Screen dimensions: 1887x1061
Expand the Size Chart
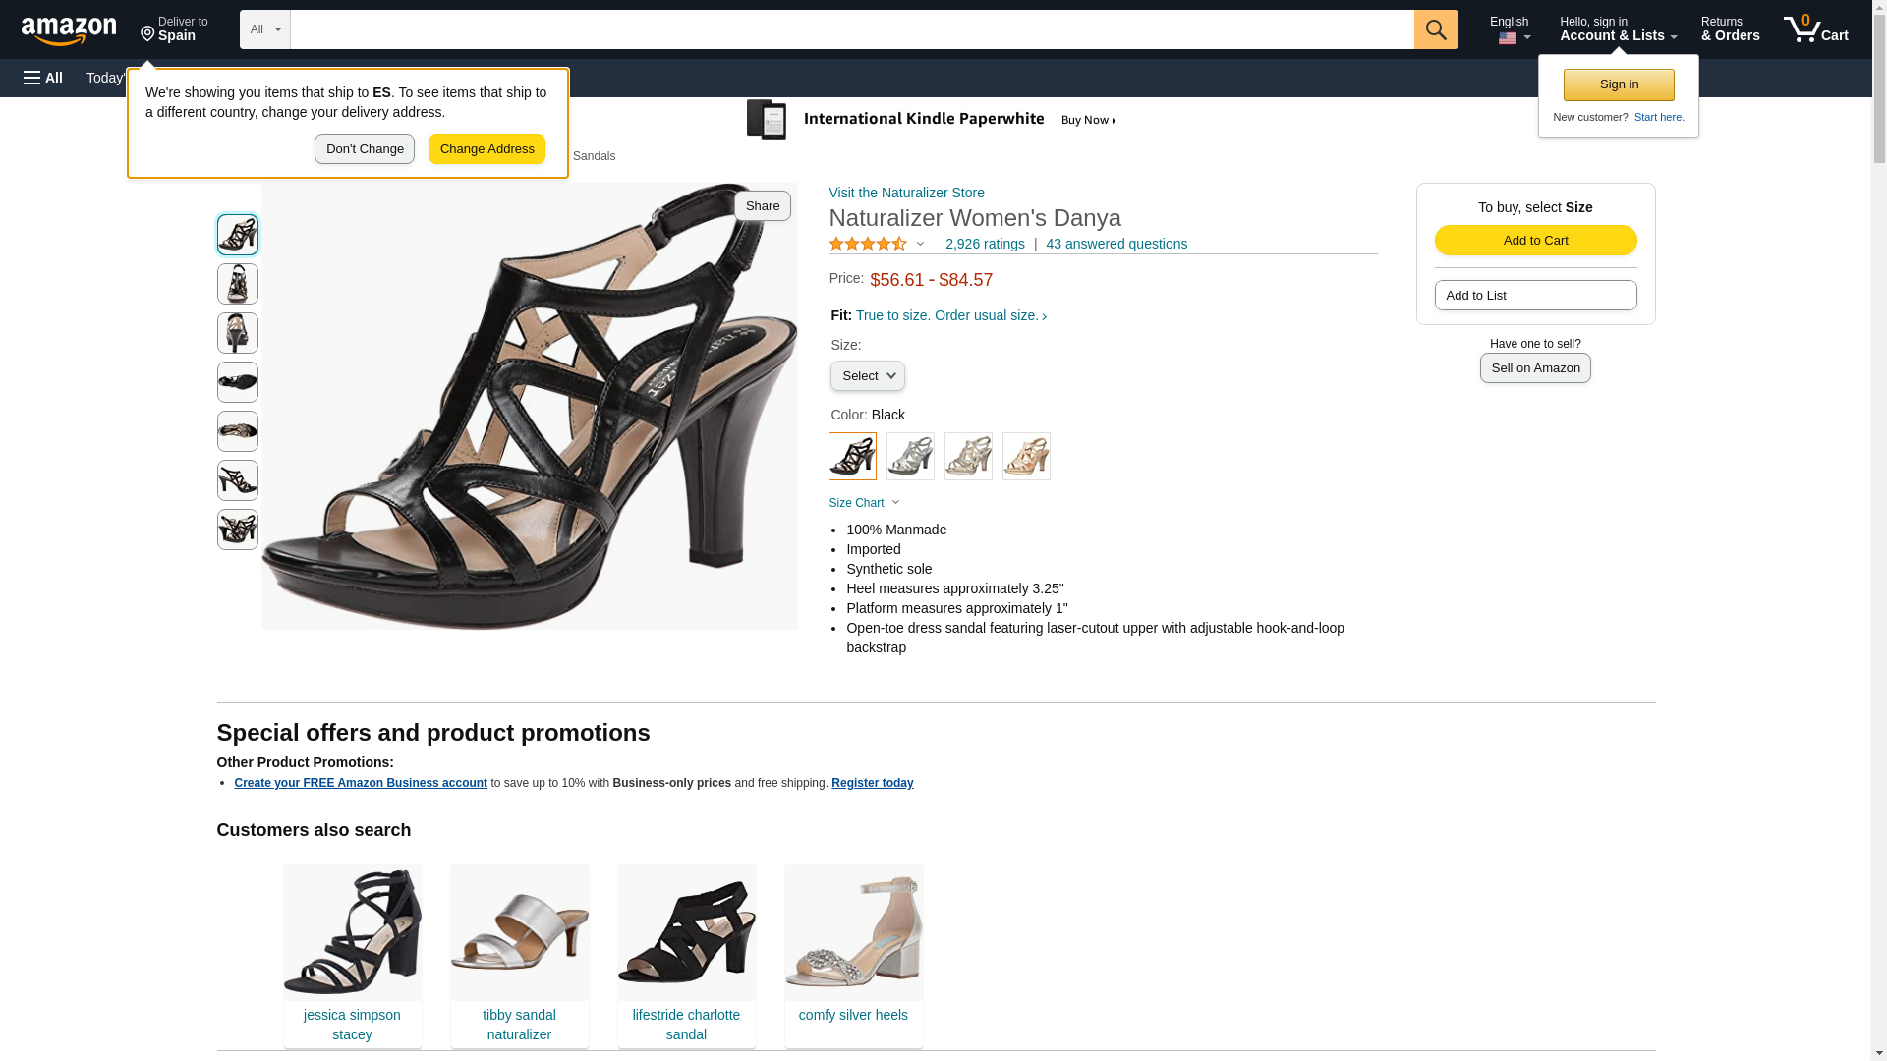864,503
